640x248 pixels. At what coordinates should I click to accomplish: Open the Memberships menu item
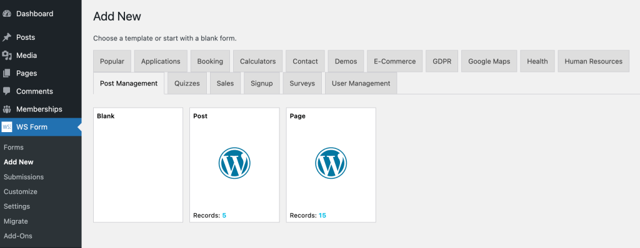(x=41, y=109)
